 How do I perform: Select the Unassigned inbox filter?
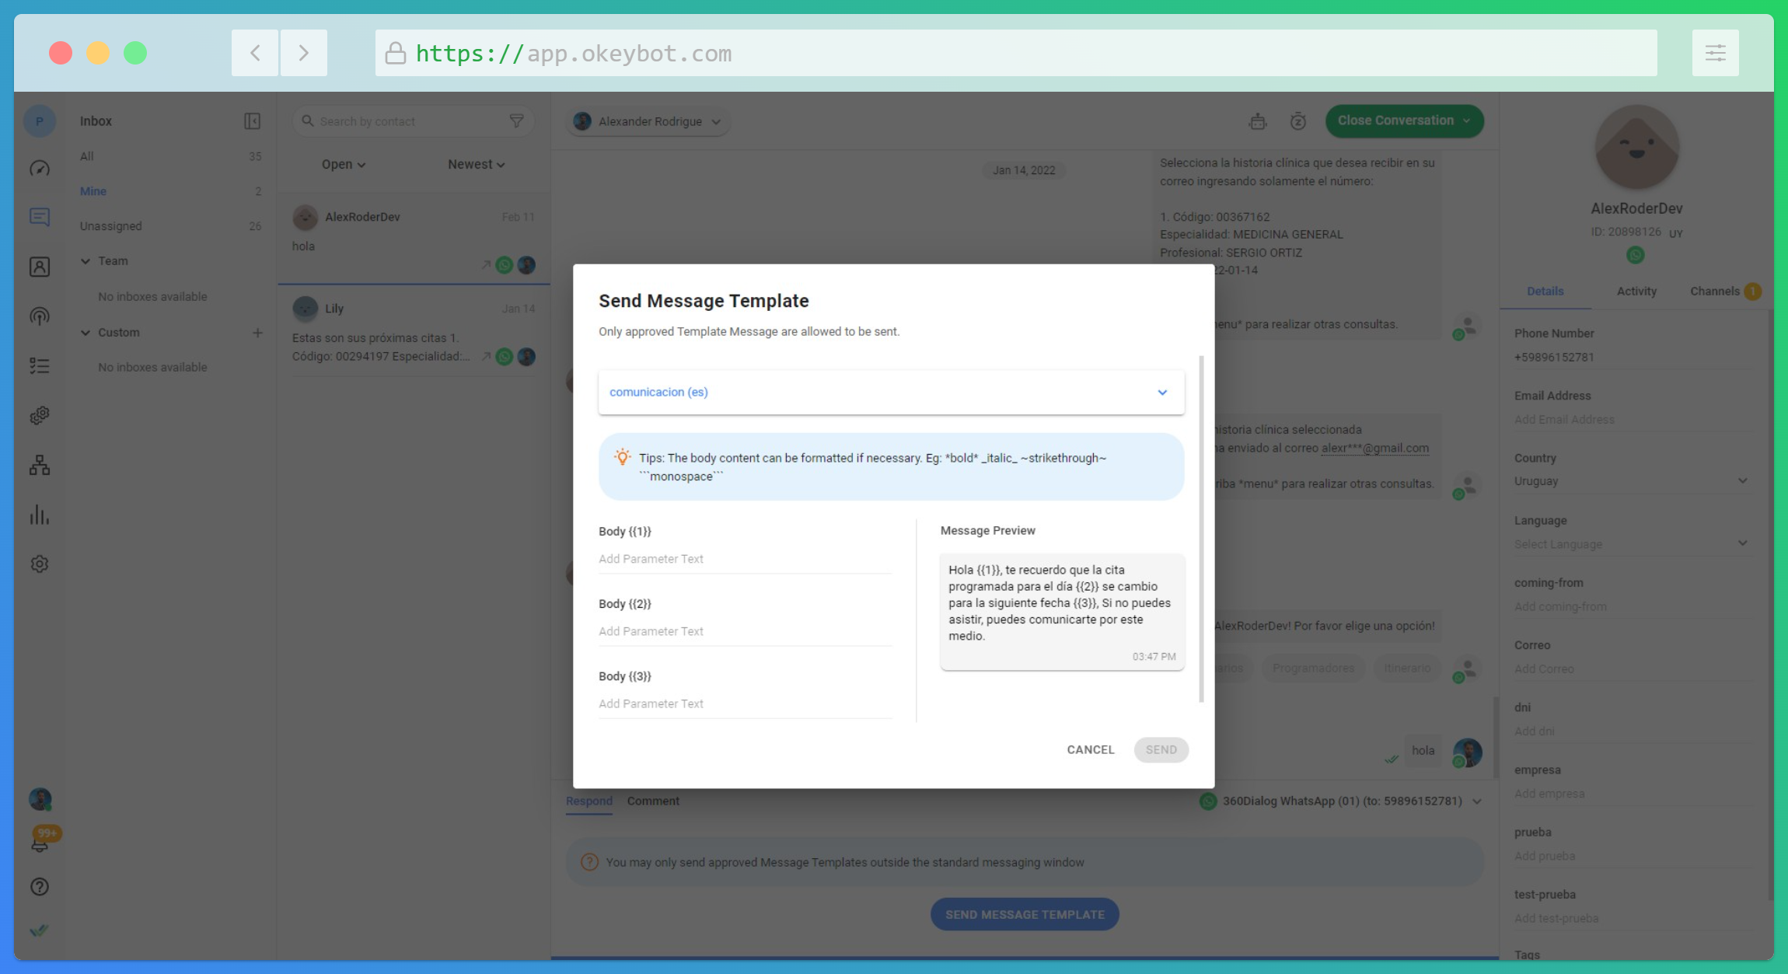pos(170,226)
